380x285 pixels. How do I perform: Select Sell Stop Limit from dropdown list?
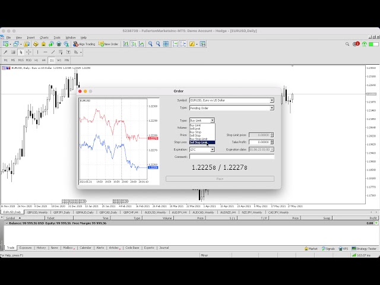(x=202, y=142)
